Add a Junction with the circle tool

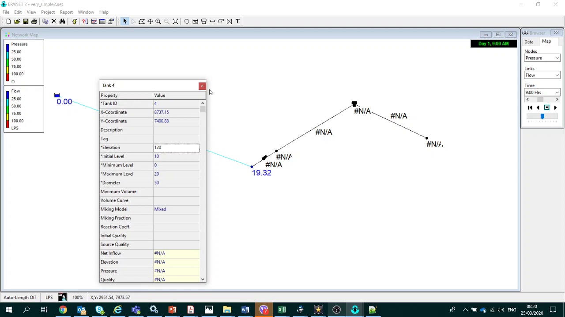(187, 21)
